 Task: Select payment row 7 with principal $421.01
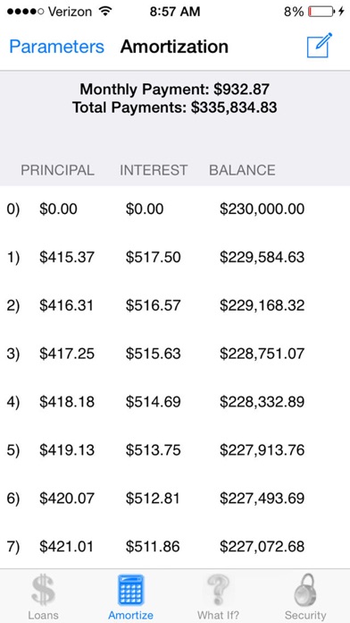tap(175, 546)
